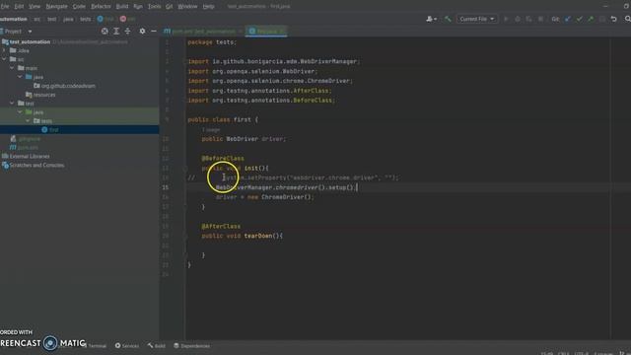This screenshot has height=355, width=631.
Task: Click the tearDown method name in editor
Action: click(x=258, y=236)
